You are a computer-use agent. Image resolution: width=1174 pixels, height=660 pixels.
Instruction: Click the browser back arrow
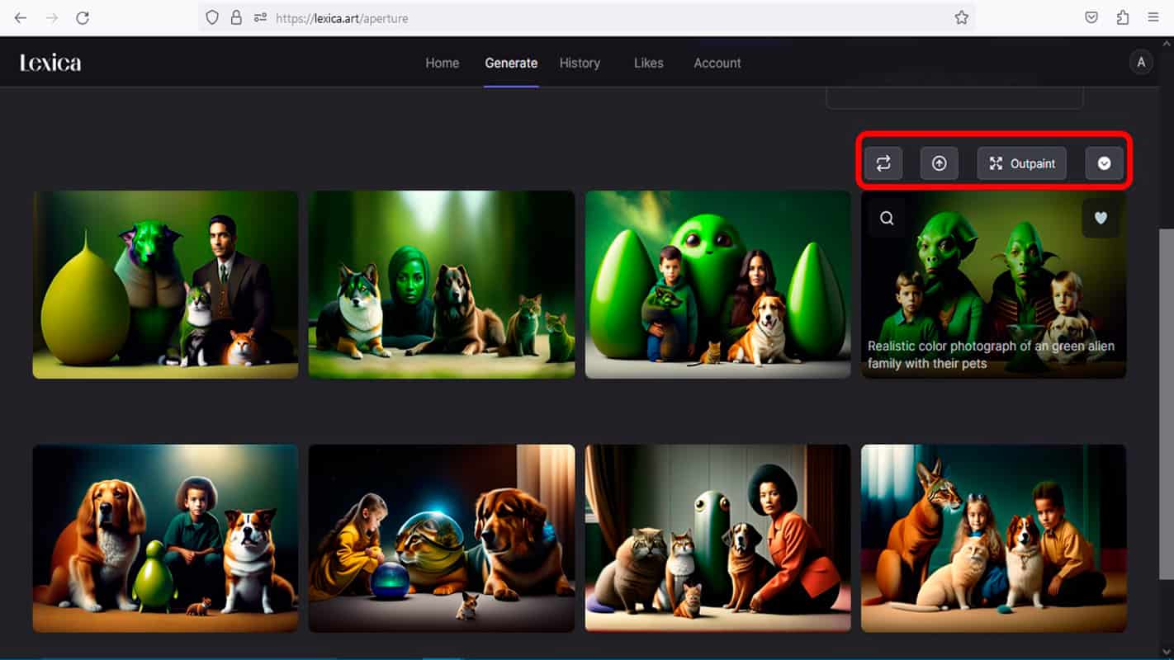coord(21,17)
